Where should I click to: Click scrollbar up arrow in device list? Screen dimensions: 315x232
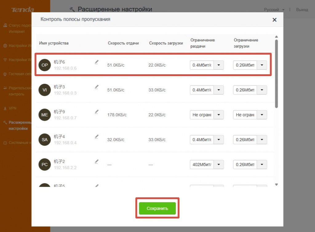coord(277,37)
